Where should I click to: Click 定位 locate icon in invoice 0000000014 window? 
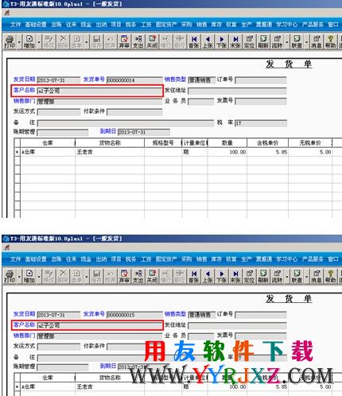tap(249, 41)
